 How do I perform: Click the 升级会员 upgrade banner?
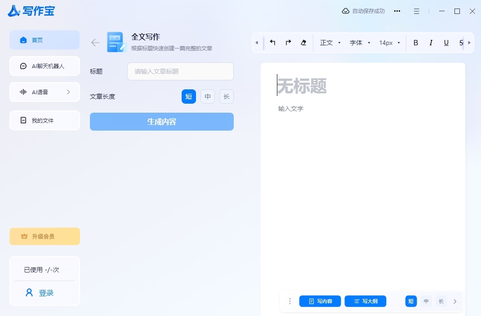point(45,236)
